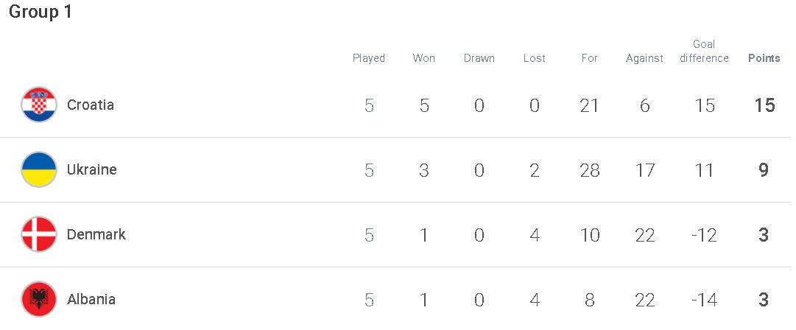Viewport: 796px width, 330px height.
Task: Click the Group 1 heading
Action: [x=40, y=11]
